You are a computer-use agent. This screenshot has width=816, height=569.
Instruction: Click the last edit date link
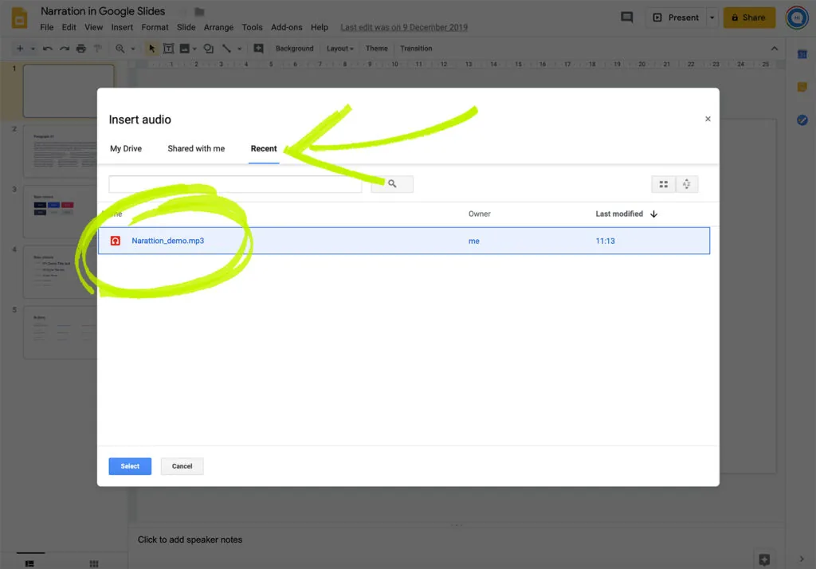click(404, 28)
